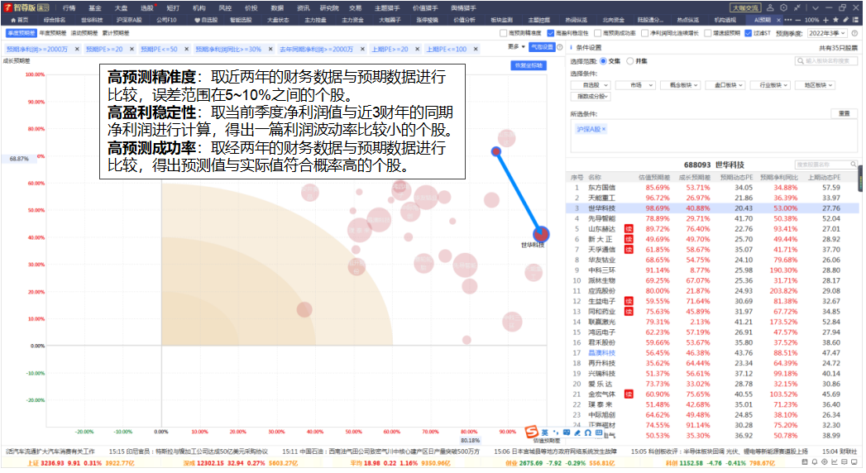Uncheck the 过滤ST checkbox
The width and height of the screenshot is (866, 473).
[x=750, y=33]
